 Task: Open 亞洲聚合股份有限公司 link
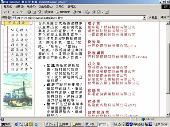(x=107, y=68)
